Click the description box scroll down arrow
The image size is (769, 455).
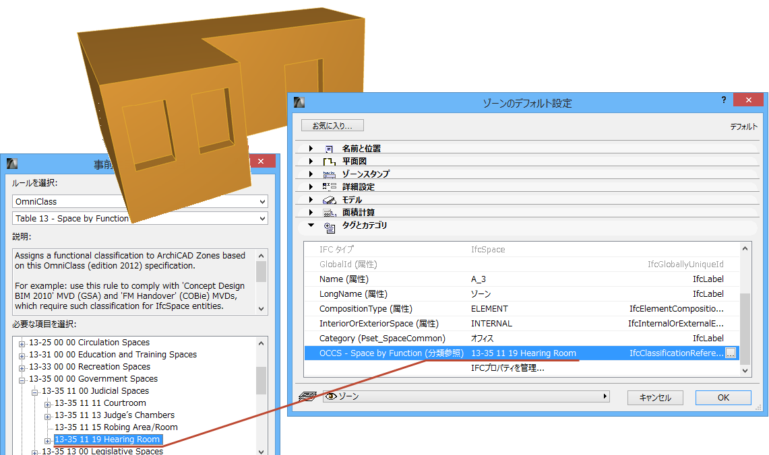(x=262, y=309)
